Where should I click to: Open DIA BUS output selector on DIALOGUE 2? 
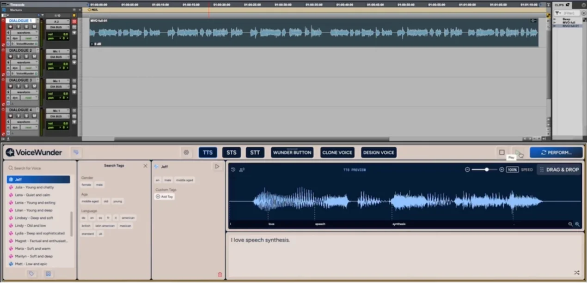click(x=57, y=57)
